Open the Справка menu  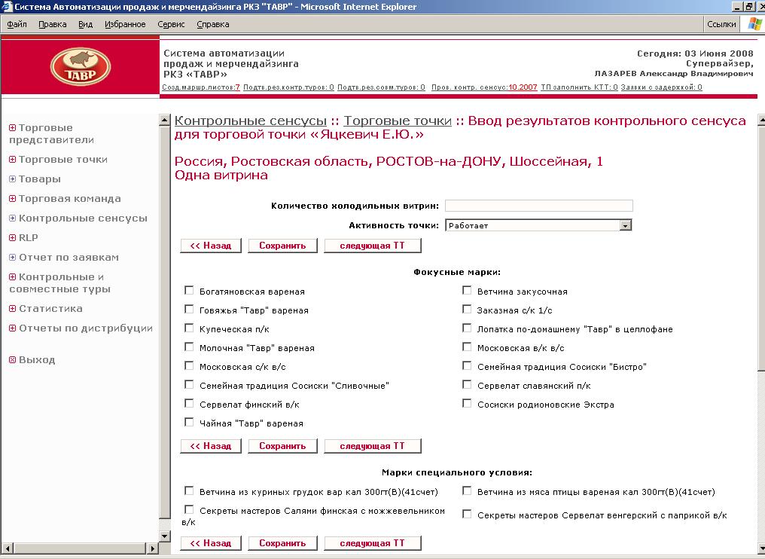(x=213, y=24)
